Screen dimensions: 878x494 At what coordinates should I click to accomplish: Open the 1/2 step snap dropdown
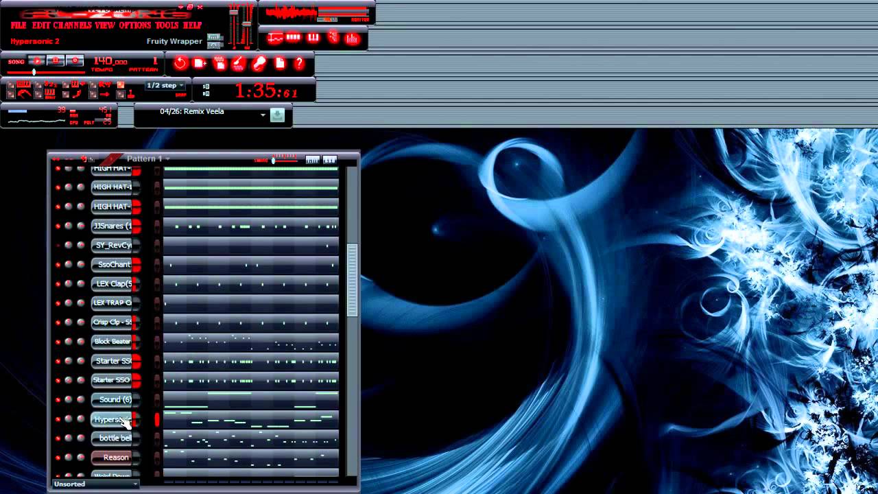[165, 86]
